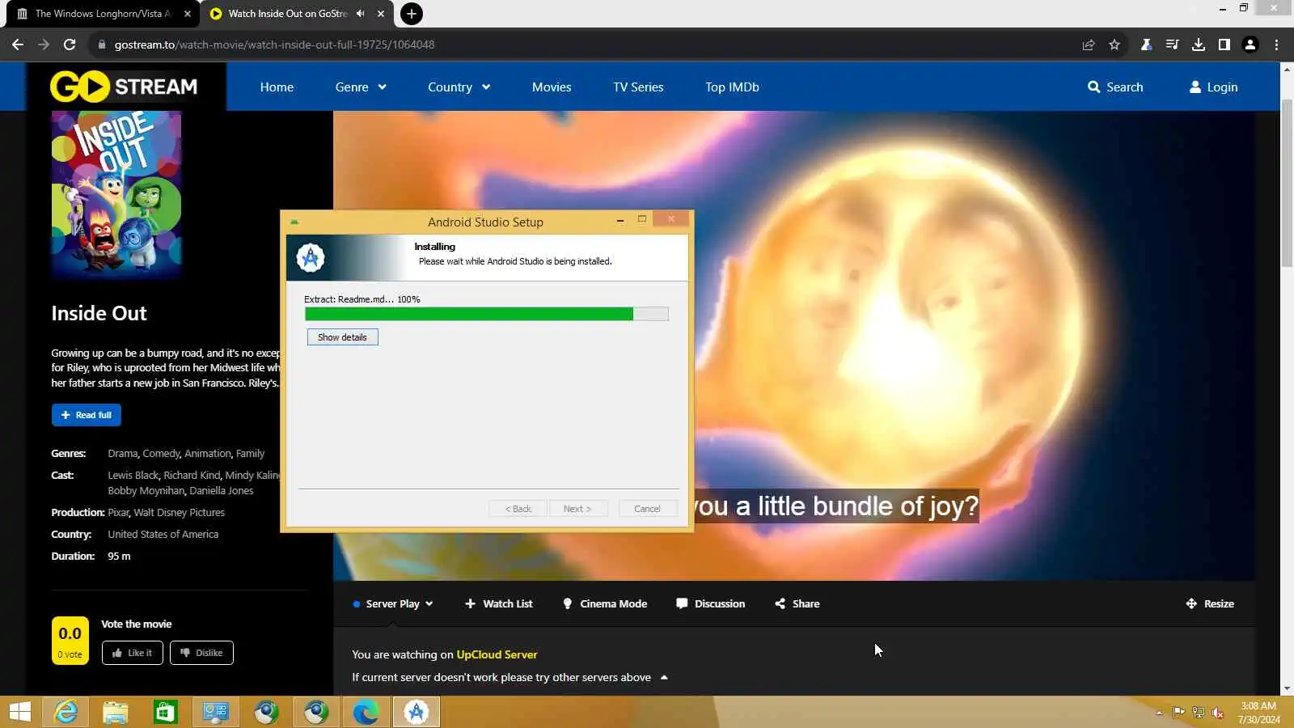Open the United States of America country link

[x=163, y=535]
